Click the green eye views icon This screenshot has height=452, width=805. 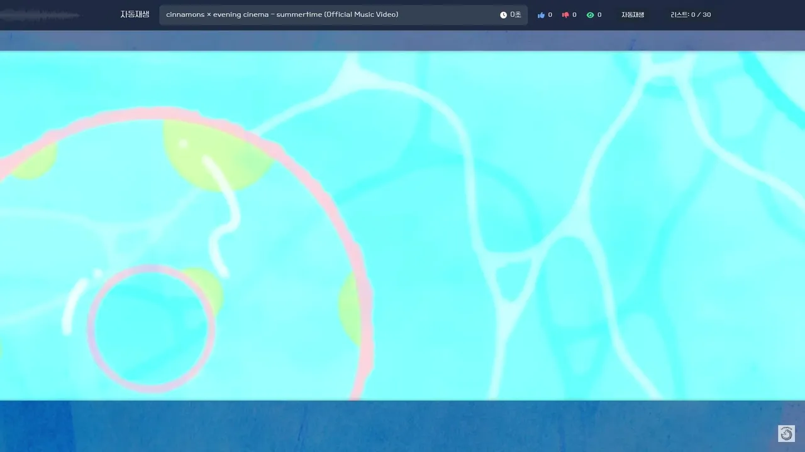click(590, 15)
